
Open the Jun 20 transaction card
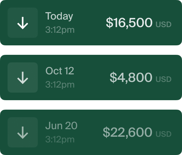click(91, 132)
